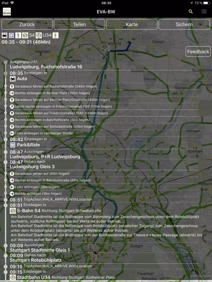The image size is (212, 282).
Task: Share the trip via Teilen button
Action: coord(79,25)
